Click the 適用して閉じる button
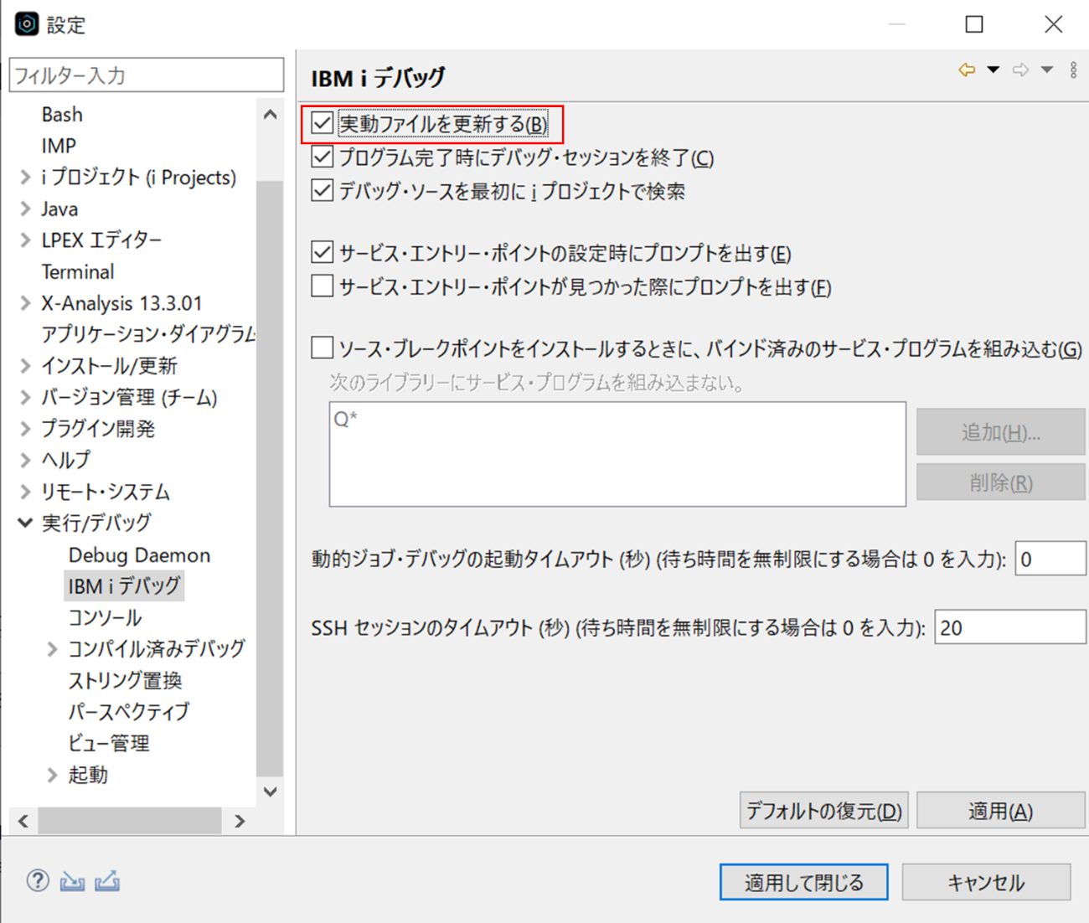This screenshot has height=923, width=1089. [x=804, y=882]
